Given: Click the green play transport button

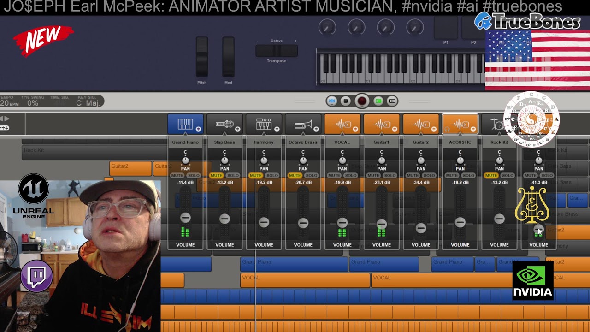Looking at the screenshot, I should pyautogui.click(x=378, y=101).
